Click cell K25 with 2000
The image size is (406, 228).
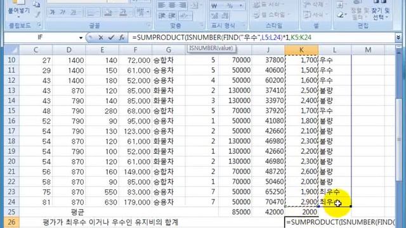(301, 212)
